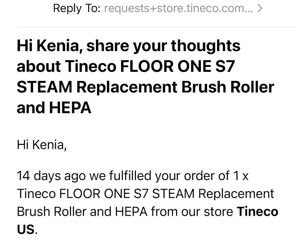Tap the requests+store.tineco.com reply-to address
The width and height of the screenshot is (296, 247).
[x=178, y=9]
